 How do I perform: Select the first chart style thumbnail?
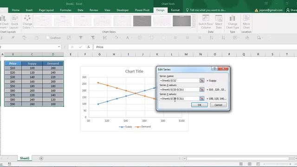point(43,21)
